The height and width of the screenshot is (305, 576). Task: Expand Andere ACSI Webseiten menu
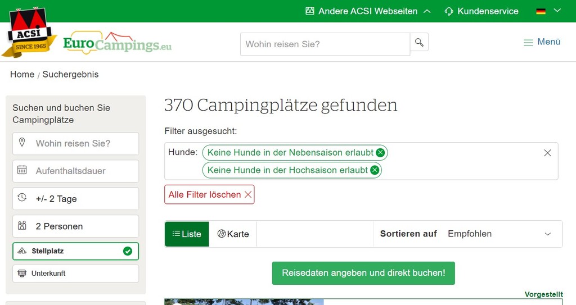click(368, 11)
